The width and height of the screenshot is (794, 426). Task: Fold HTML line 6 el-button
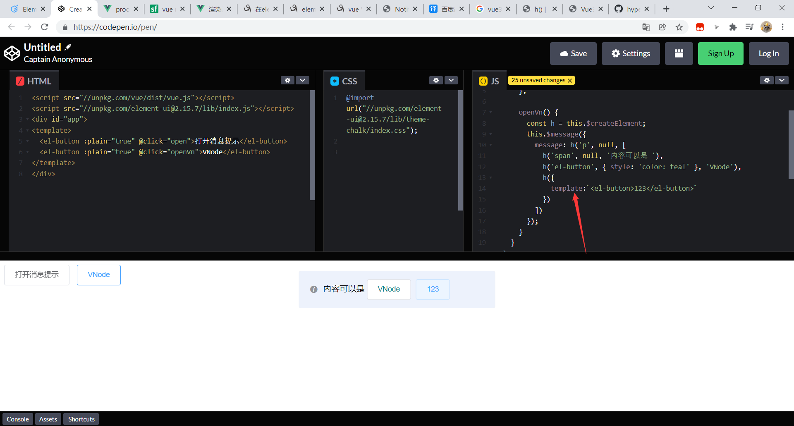tap(28, 152)
